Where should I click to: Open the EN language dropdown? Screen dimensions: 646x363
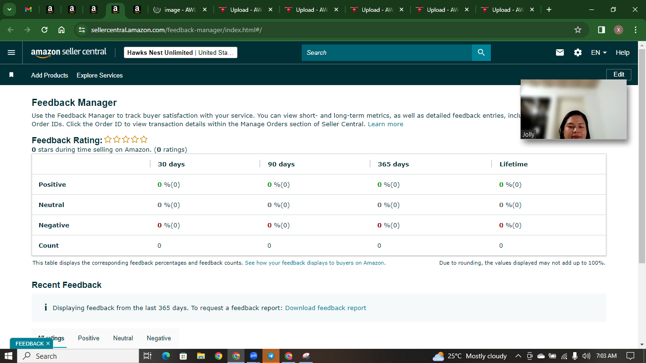click(599, 52)
